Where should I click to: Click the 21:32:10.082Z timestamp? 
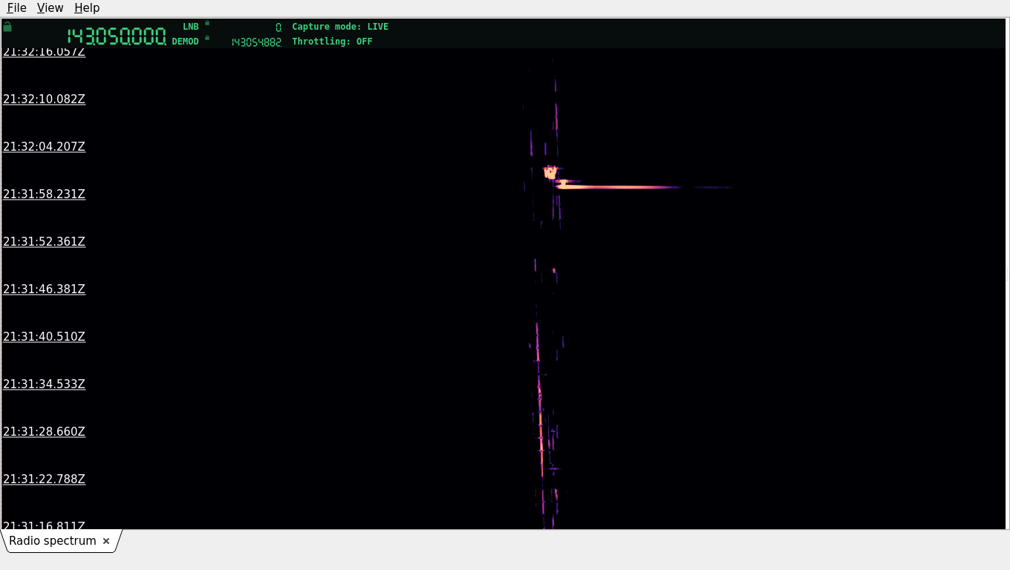click(44, 99)
